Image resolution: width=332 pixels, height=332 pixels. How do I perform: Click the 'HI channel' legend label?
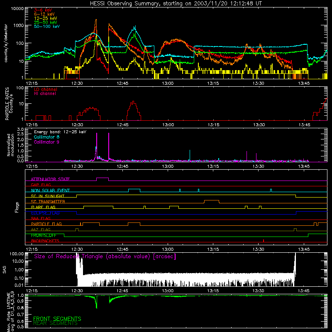tap(45, 94)
